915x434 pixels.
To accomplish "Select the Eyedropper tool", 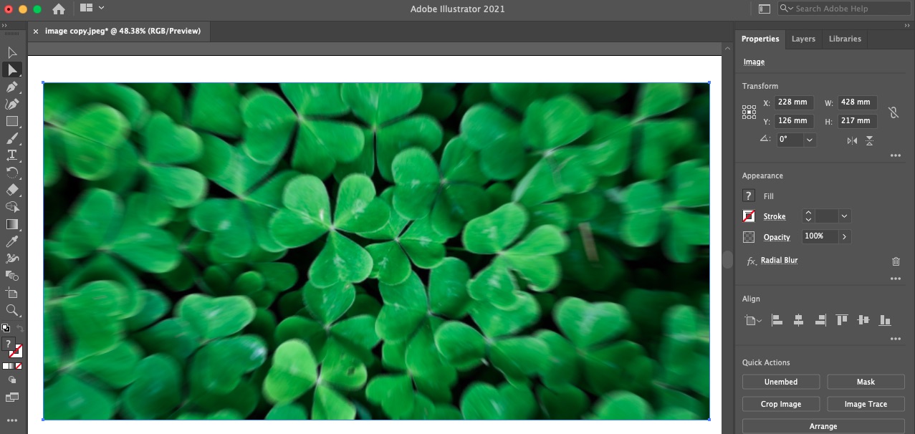I will click(x=12, y=242).
